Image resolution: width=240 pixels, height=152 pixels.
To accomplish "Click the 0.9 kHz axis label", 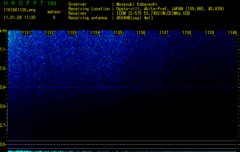I will pos(3,87).
